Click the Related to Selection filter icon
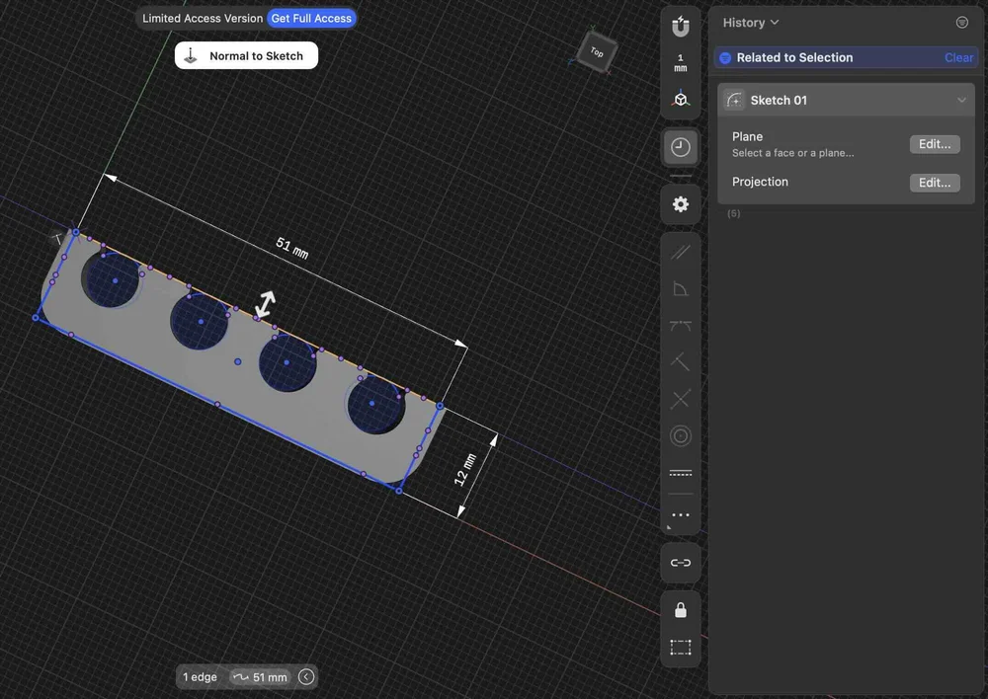This screenshot has height=699, width=988. click(x=725, y=58)
